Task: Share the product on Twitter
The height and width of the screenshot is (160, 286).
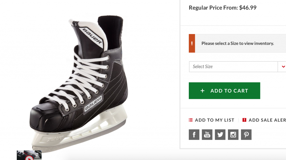Action: coord(220,135)
